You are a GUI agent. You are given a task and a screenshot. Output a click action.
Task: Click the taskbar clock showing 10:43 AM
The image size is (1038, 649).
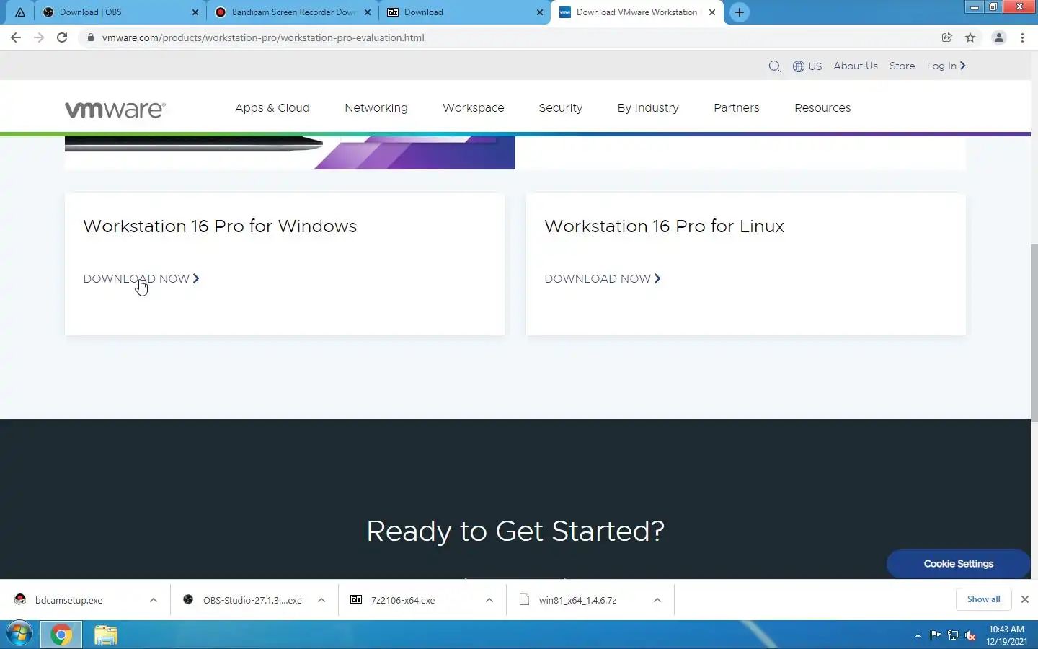pos(1006,635)
